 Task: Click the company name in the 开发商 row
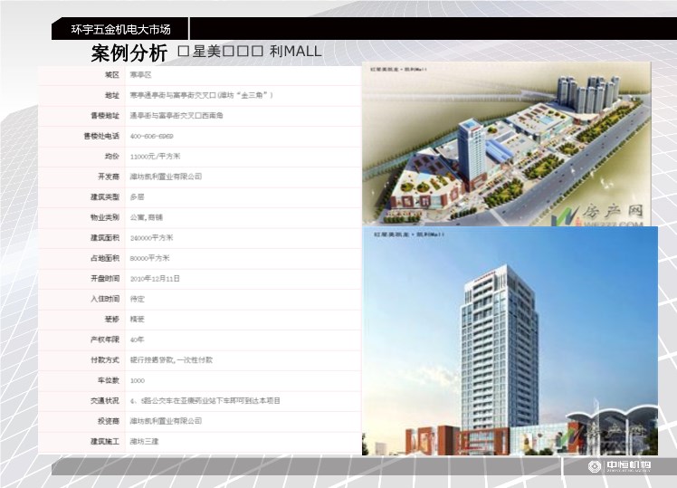(166, 177)
